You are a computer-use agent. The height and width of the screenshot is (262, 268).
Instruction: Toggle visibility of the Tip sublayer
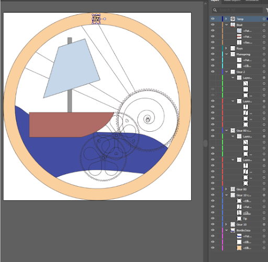(213, 218)
